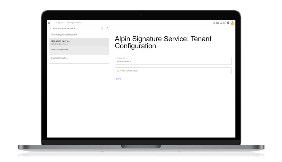Click the D3 Base URL field
This screenshot has width=282, height=162.
click(x=173, y=61)
